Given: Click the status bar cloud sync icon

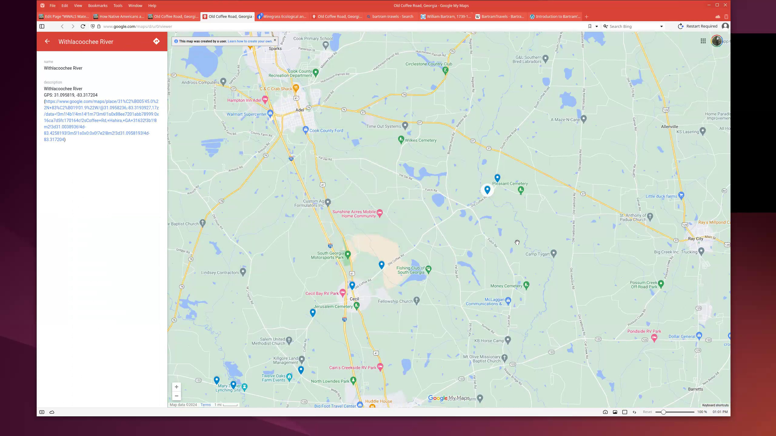Looking at the screenshot, I should [x=52, y=412].
